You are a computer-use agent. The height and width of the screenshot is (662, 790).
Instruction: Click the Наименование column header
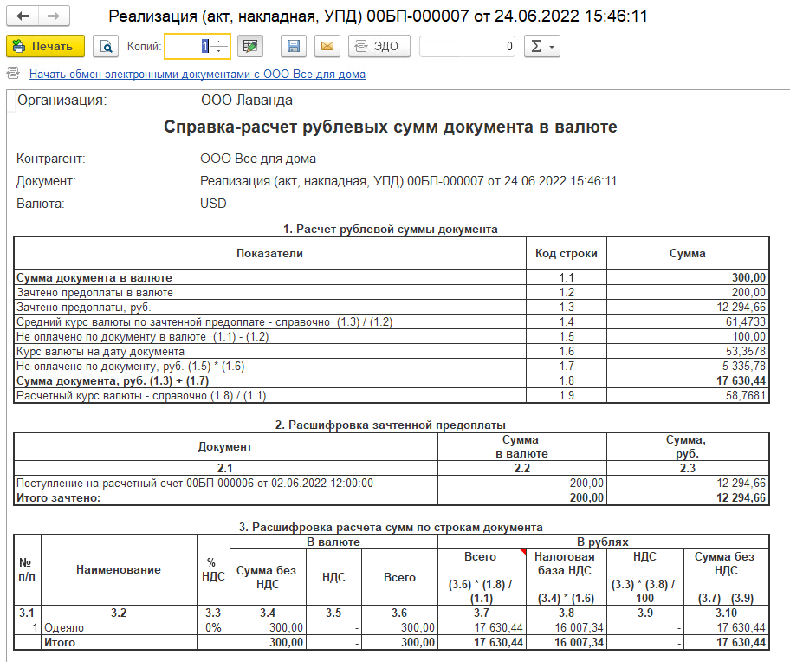click(x=119, y=570)
